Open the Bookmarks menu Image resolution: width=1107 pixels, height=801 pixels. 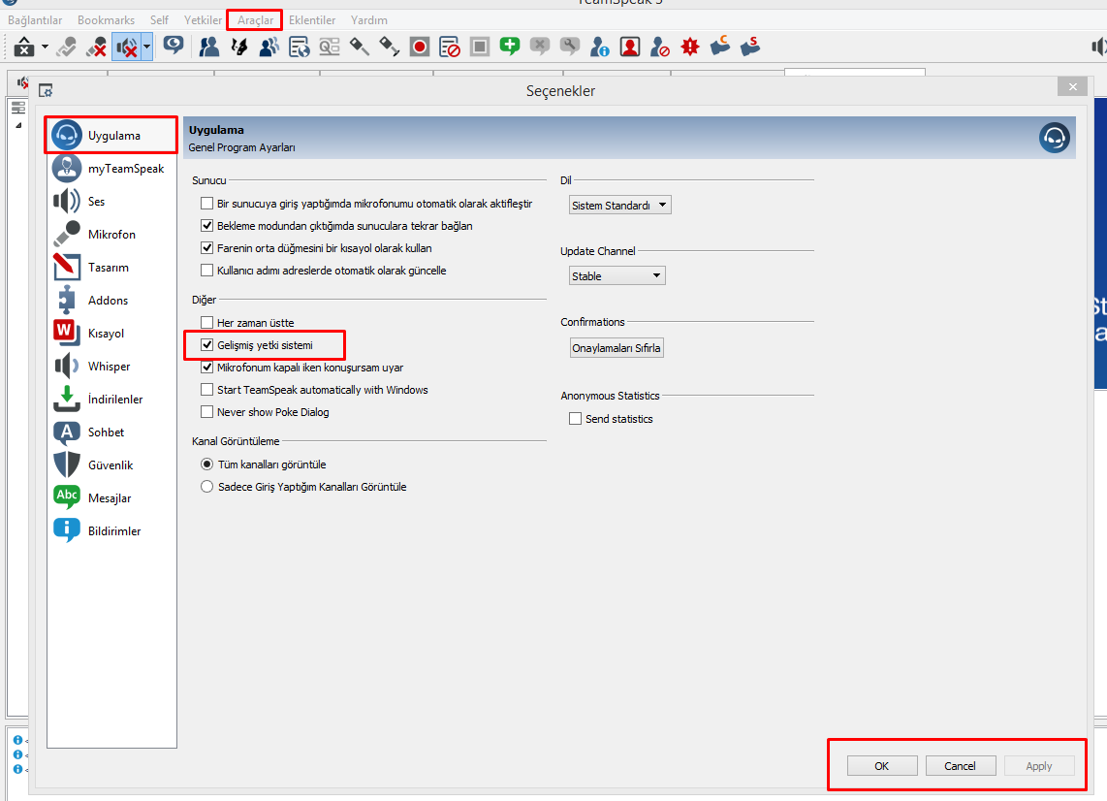click(106, 19)
